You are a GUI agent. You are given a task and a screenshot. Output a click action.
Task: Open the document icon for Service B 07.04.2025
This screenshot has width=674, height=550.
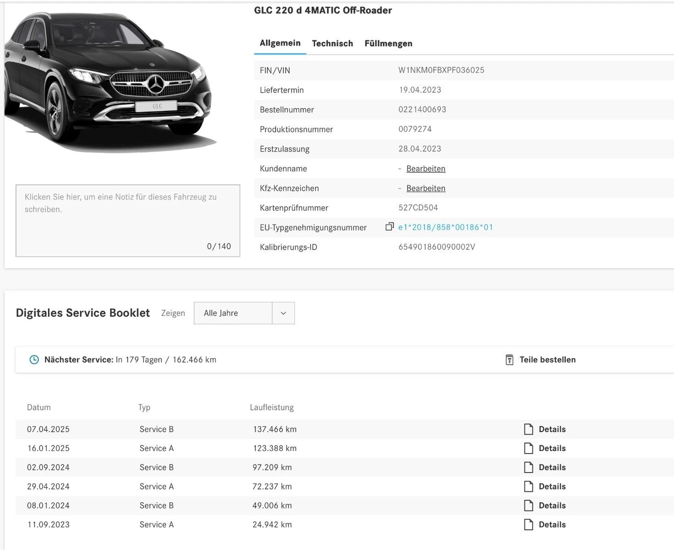[x=529, y=429]
